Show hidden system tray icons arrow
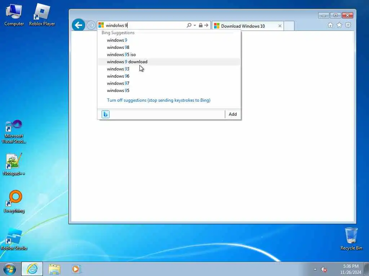This screenshot has width=369, height=276. (x=315, y=270)
